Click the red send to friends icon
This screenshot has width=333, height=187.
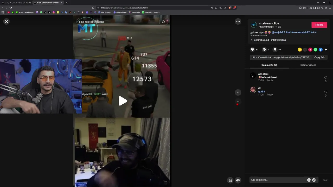point(310,50)
